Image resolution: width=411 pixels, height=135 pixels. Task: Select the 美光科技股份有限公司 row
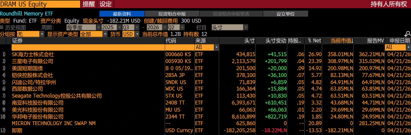(205, 110)
